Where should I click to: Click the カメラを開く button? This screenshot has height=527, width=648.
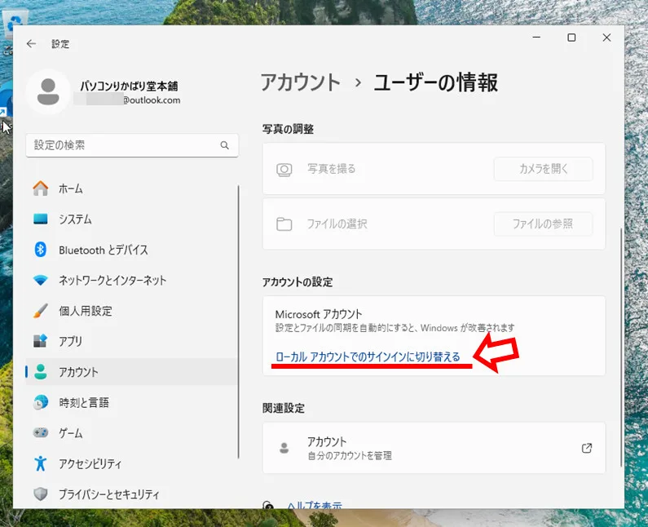pos(544,169)
